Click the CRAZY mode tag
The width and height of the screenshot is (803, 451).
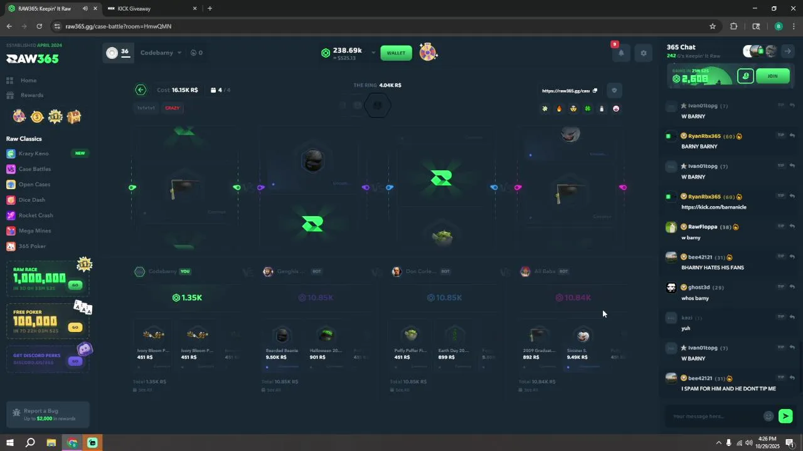(x=173, y=108)
